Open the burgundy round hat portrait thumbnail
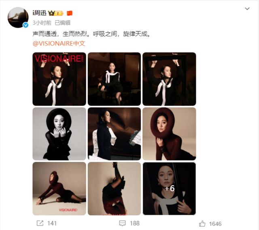 169,134
